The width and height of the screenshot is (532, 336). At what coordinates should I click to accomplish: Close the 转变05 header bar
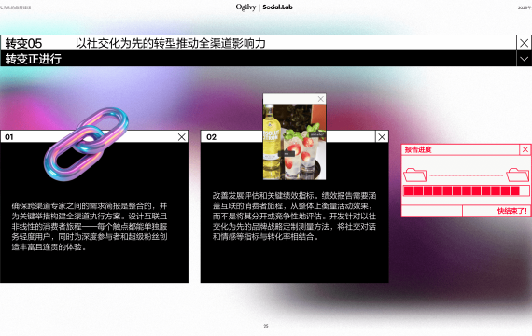524,43
